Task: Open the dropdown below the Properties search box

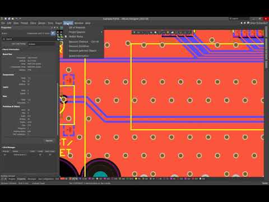Action: (x=41, y=44)
